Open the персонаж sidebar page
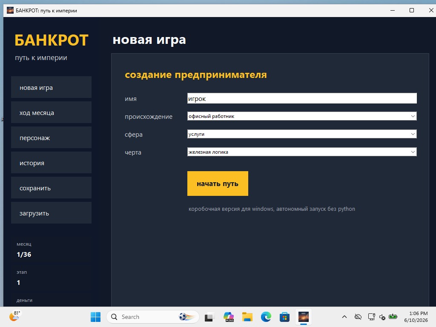Screen dimensions: 436x327 pos(51,138)
